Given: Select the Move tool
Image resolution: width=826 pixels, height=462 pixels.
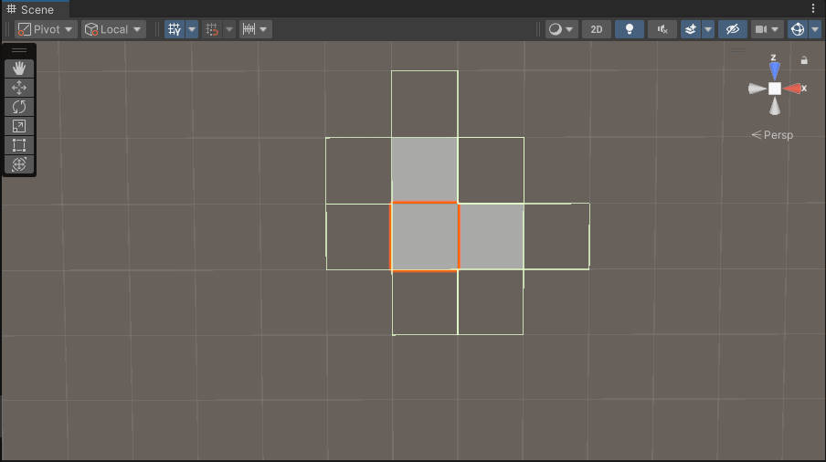Looking at the screenshot, I should 19,88.
